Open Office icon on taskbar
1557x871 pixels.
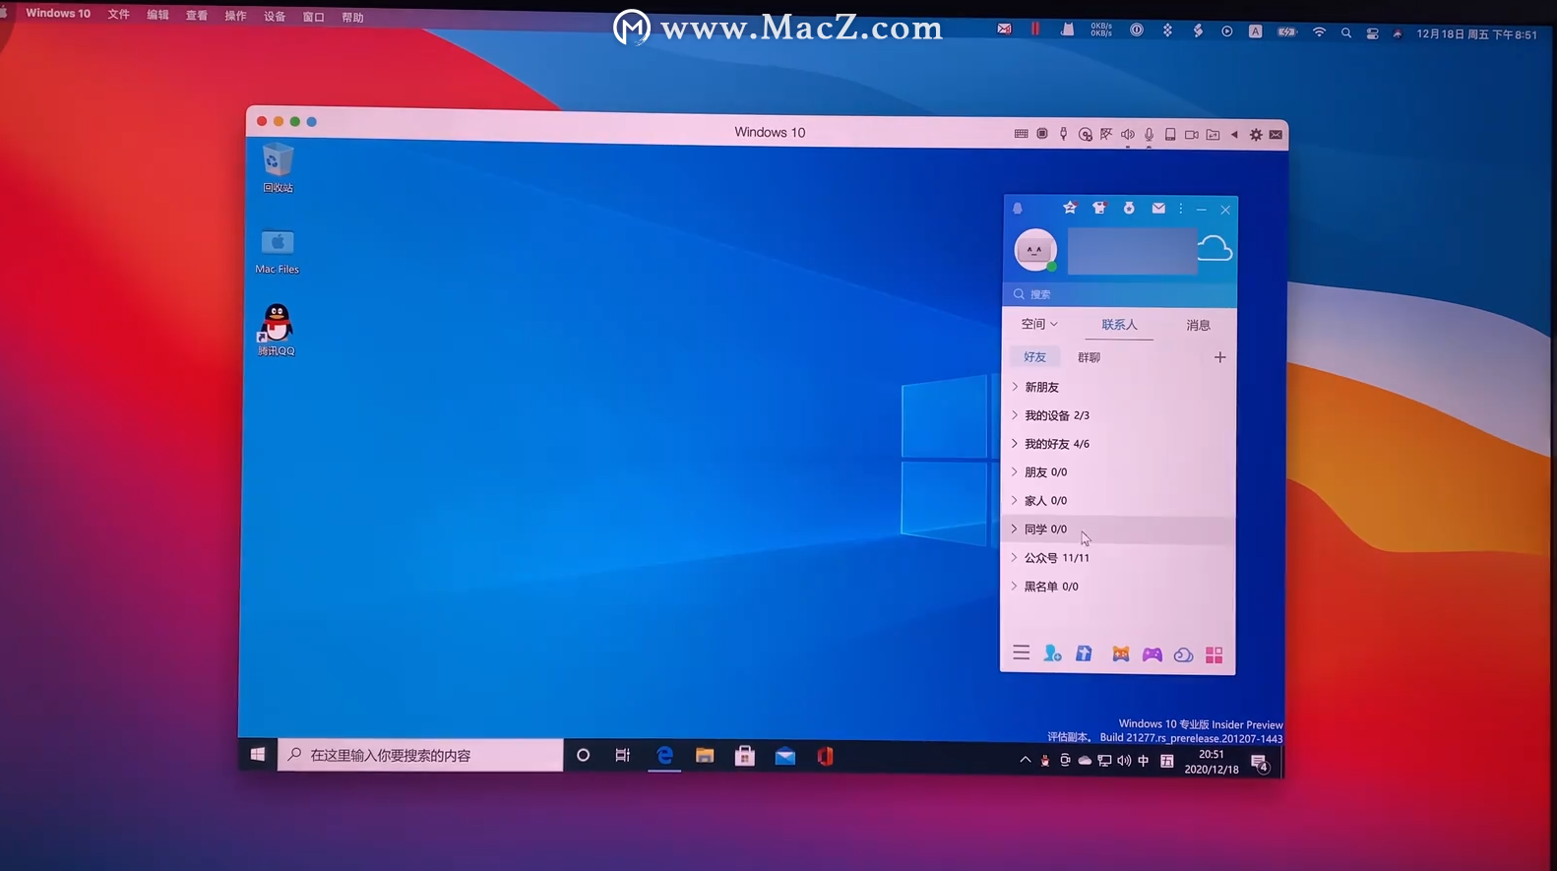825,756
